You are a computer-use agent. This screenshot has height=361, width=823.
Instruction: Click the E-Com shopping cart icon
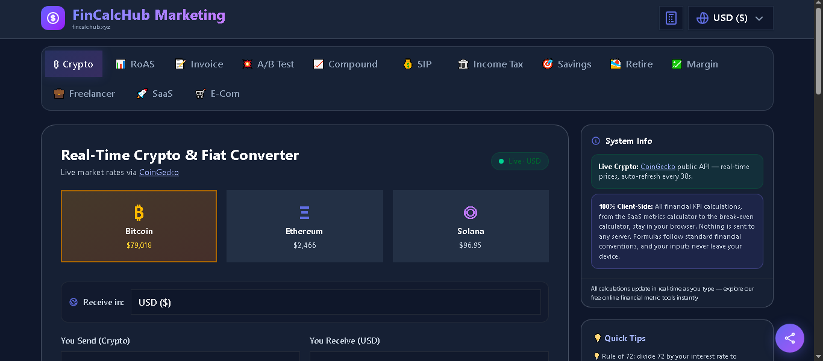[x=201, y=93]
